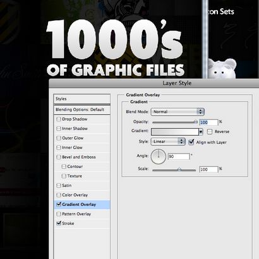Click the Opacity slider track
Screen dimensions: 259x259
175,122
